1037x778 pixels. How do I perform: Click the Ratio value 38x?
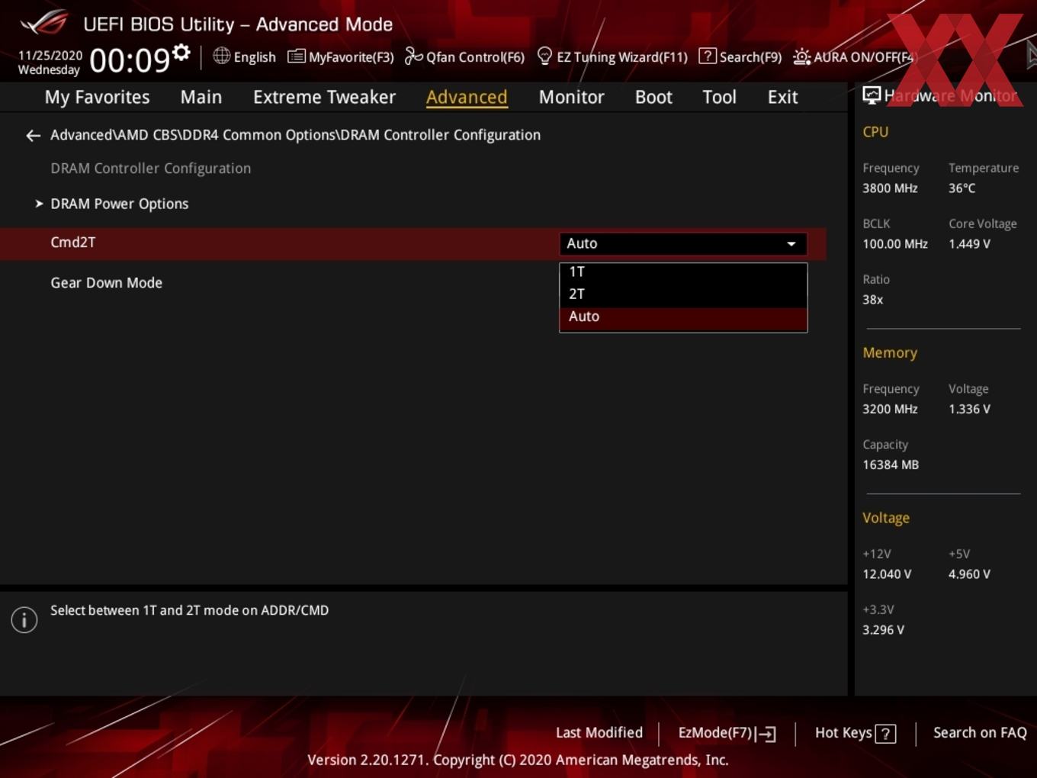click(x=872, y=300)
